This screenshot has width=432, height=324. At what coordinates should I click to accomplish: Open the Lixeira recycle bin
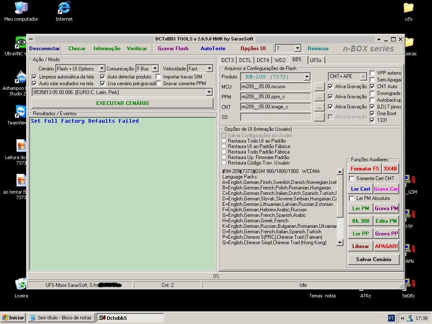pos(21,288)
